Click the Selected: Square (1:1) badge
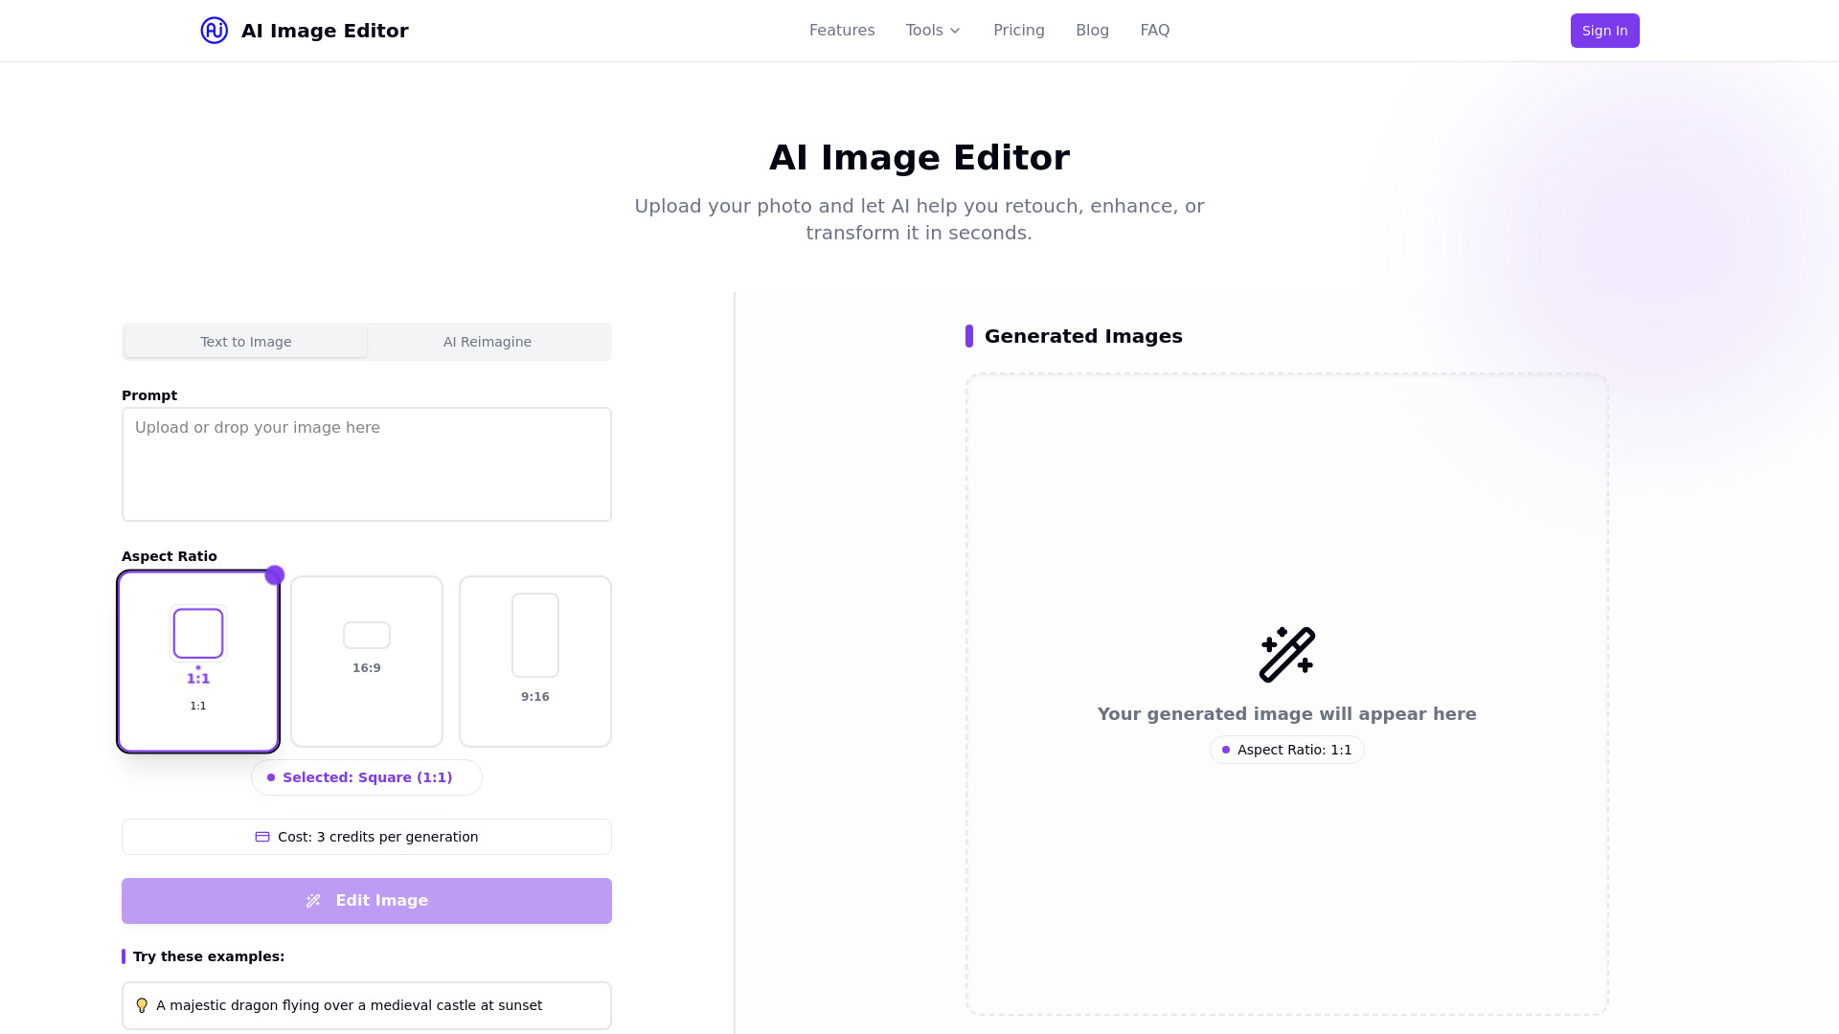Screen dimensions: 1839x1034 pyautogui.click(x=366, y=777)
